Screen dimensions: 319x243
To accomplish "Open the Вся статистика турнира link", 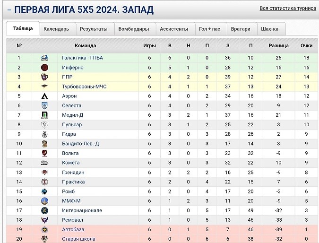I will point(287,9).
